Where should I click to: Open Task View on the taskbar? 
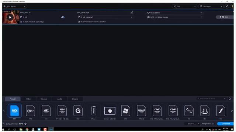15,129
